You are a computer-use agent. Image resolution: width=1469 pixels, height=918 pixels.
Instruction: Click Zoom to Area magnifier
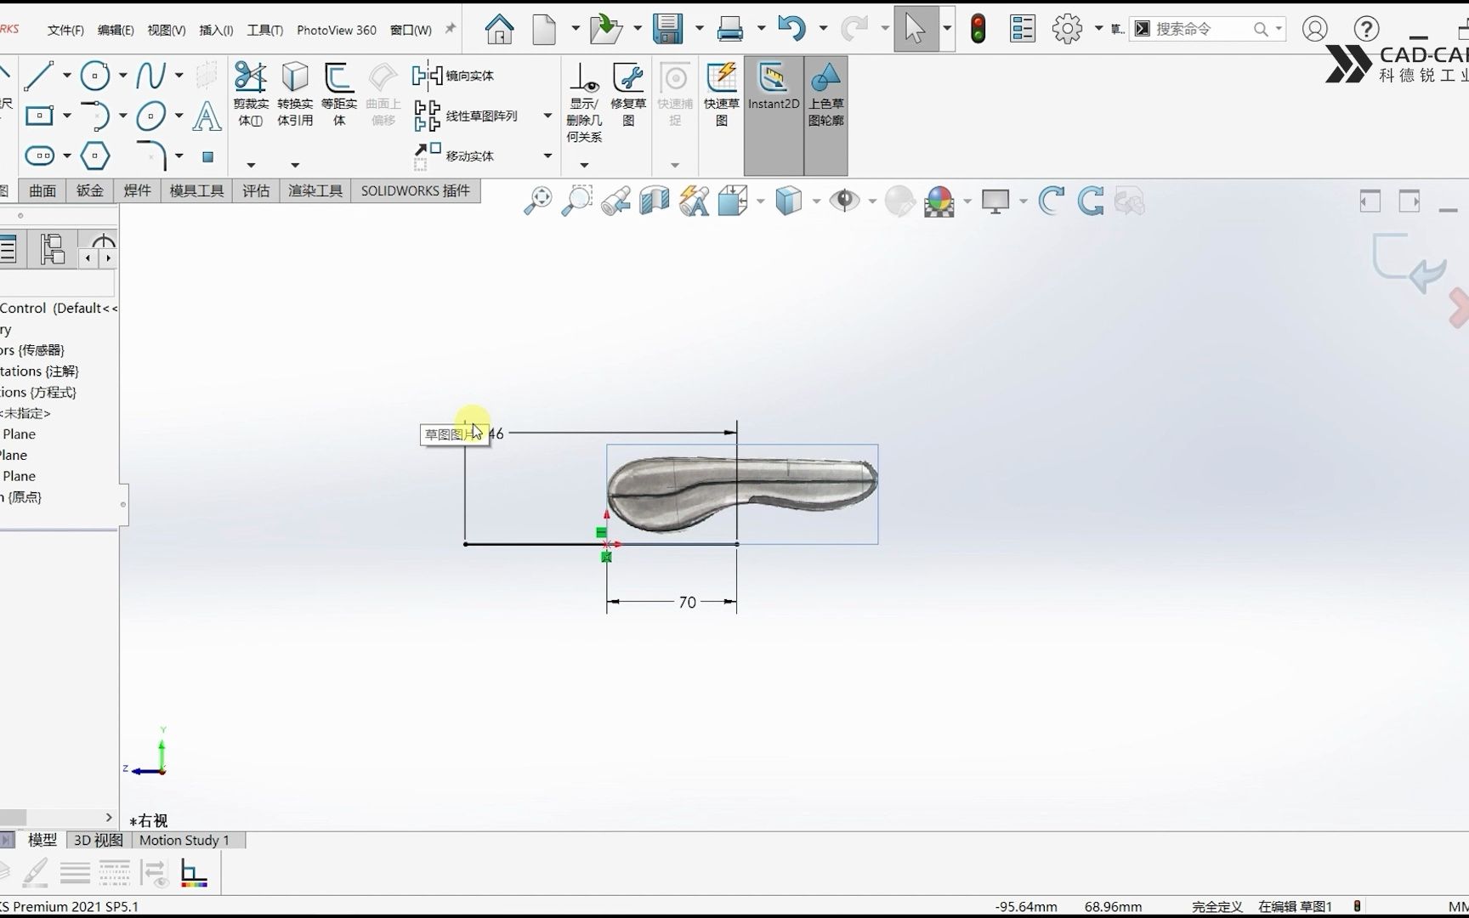point(576,201)
